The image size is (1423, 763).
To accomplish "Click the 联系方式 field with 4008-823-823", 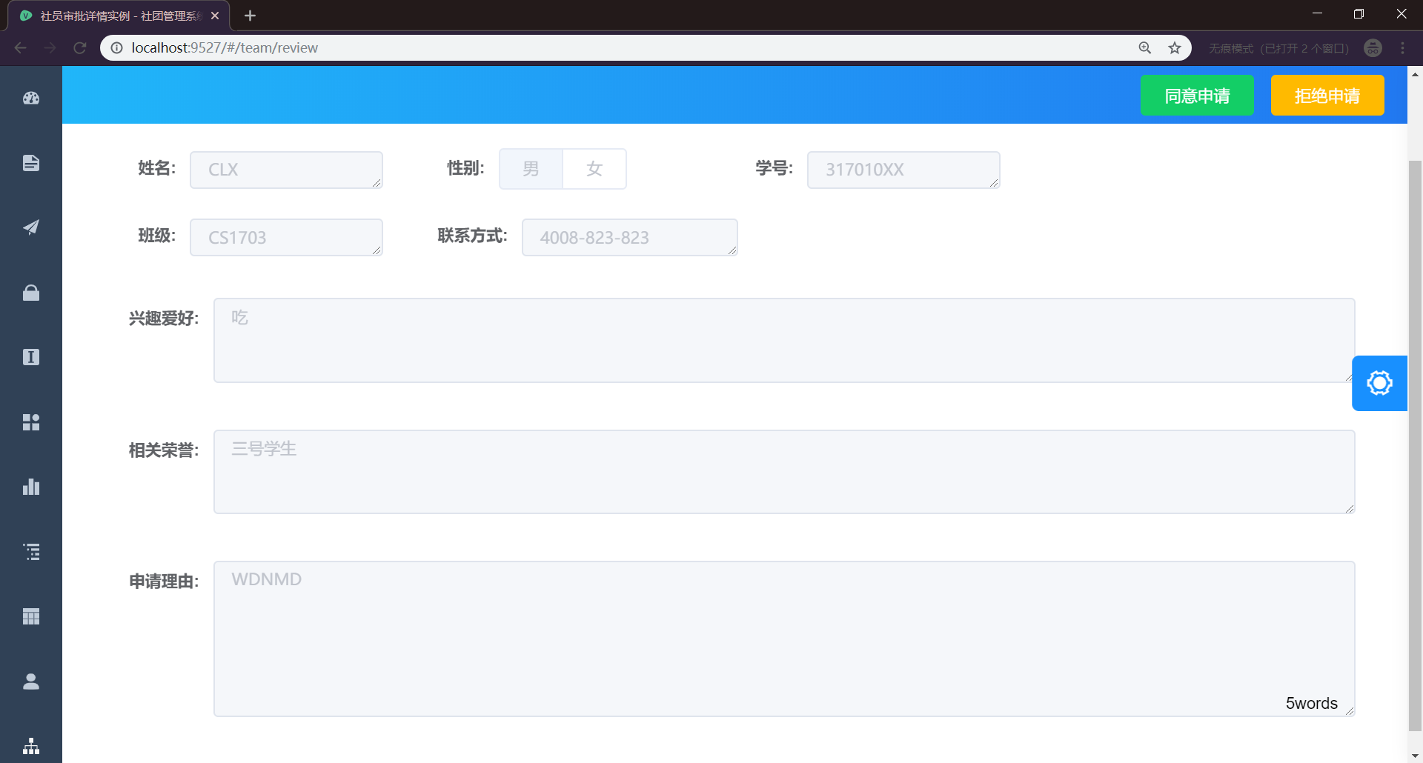I will click(630, 237).
